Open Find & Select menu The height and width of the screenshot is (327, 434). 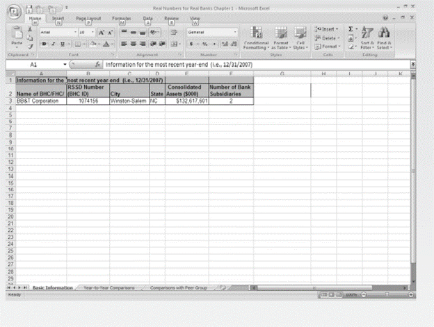click(384, 38)
